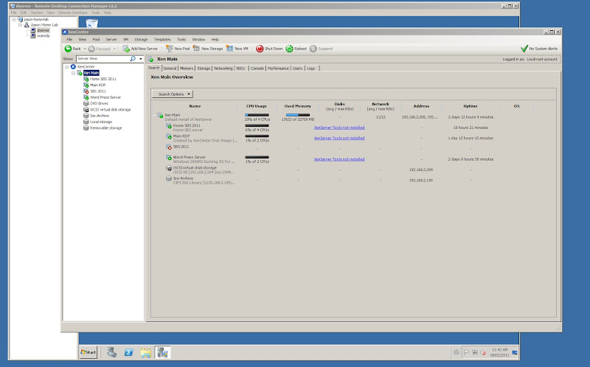Open the Templates menu
Image resolution: width=590 pixels, height=367 pixels.
coord(162,39)
